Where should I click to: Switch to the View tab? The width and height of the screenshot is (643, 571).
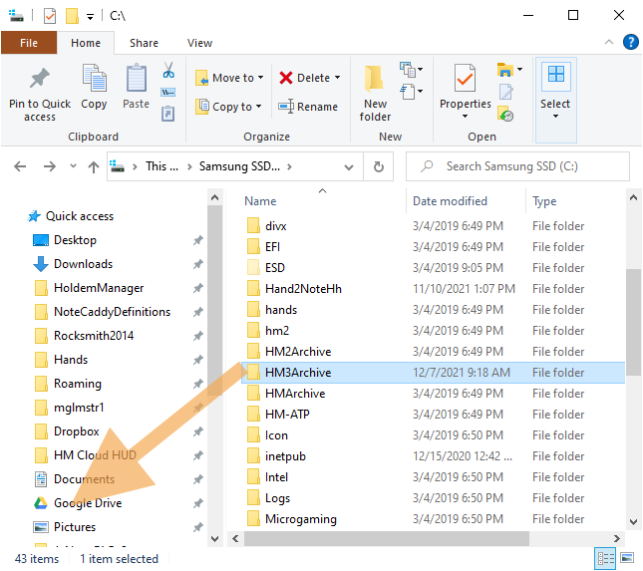pos(199,43)
